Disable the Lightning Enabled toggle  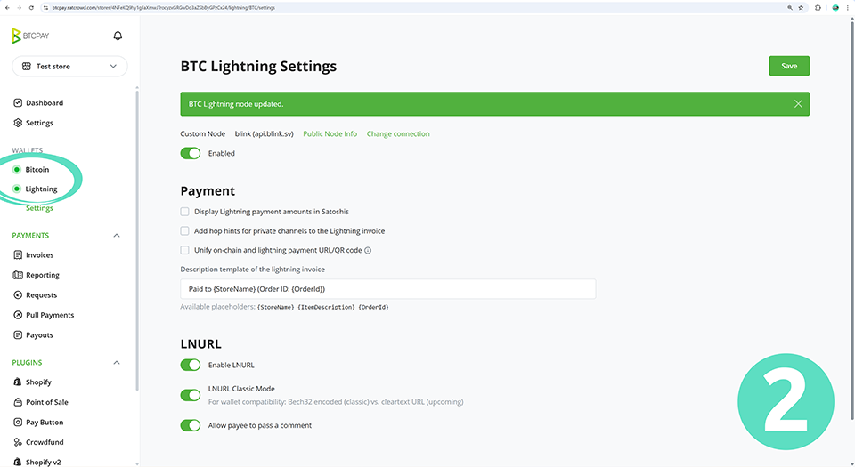(x=191, y=153)
